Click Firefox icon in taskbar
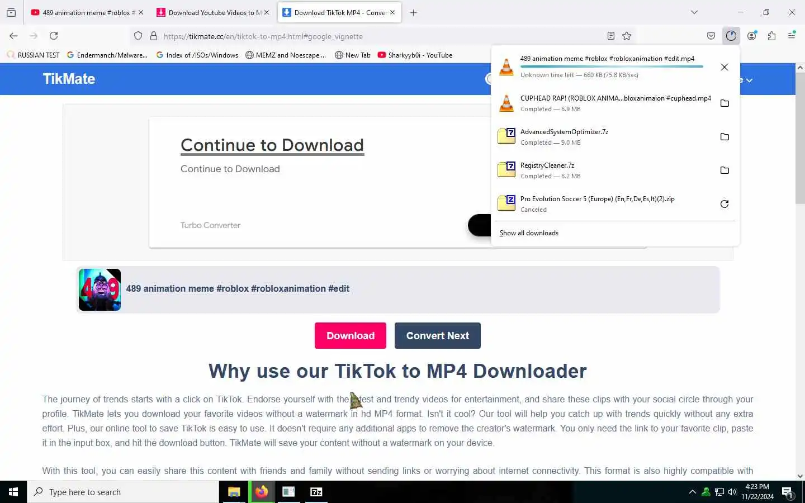 (261, 492)
